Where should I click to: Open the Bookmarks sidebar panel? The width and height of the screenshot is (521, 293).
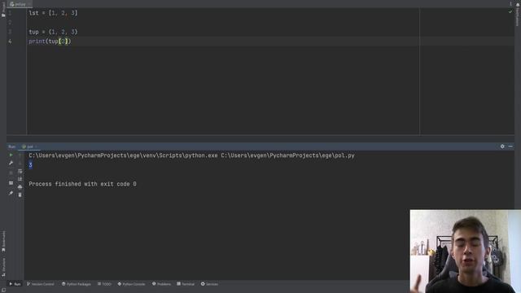(3, 242)
